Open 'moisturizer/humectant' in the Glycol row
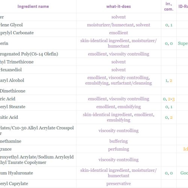This screenshot has width=188, height=188. [110, 25]
